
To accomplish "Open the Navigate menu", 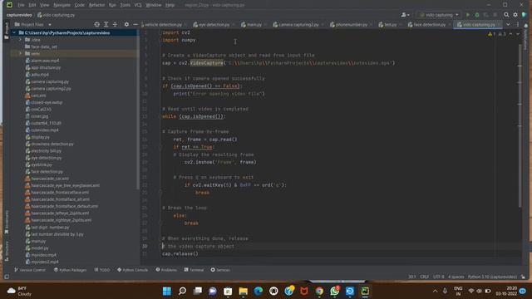I will tap(62, 5).
